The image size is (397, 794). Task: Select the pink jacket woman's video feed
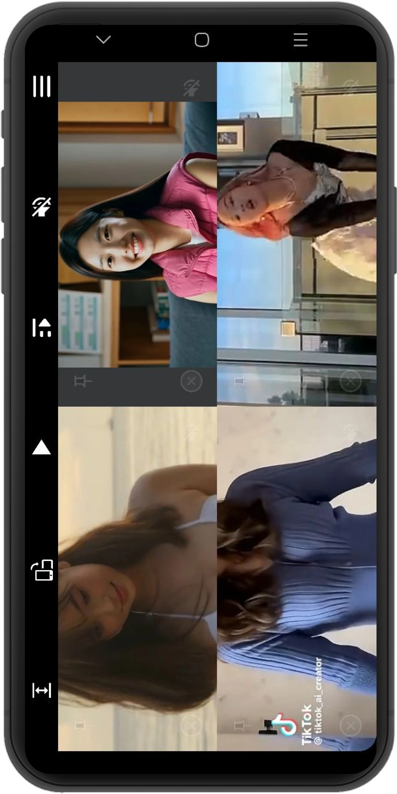point(137,234)
